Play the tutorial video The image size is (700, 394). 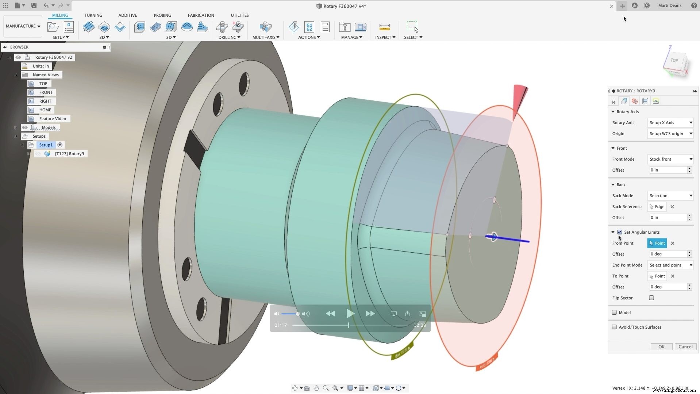coord(350,313)
